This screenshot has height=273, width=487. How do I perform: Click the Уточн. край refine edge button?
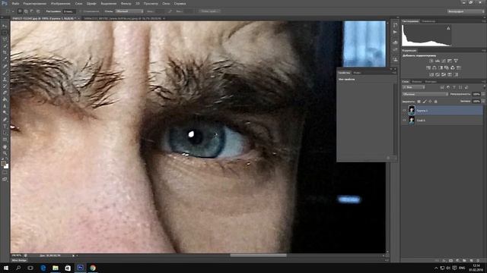[x=209, y=11]
